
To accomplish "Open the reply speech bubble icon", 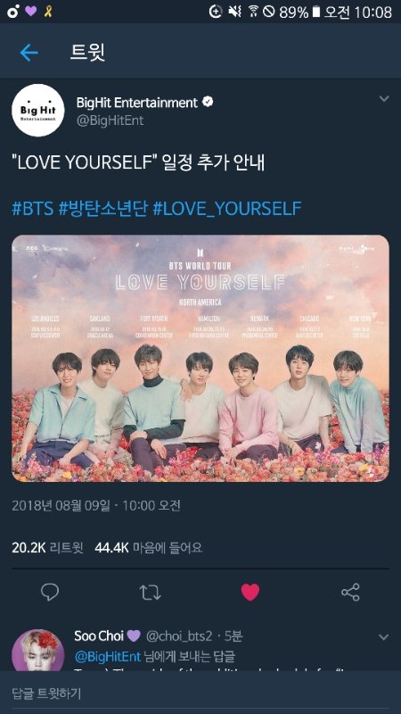I will [x=50, y=592].
